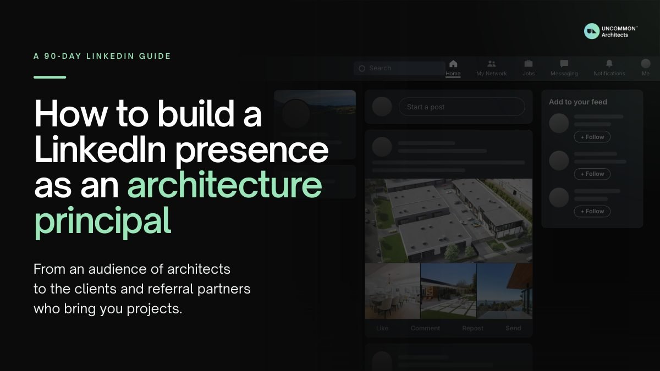The width and height of the screenshot is (660, 371).
Task: Click the Add to your feed heading
Action: click(x=578, y=102)
